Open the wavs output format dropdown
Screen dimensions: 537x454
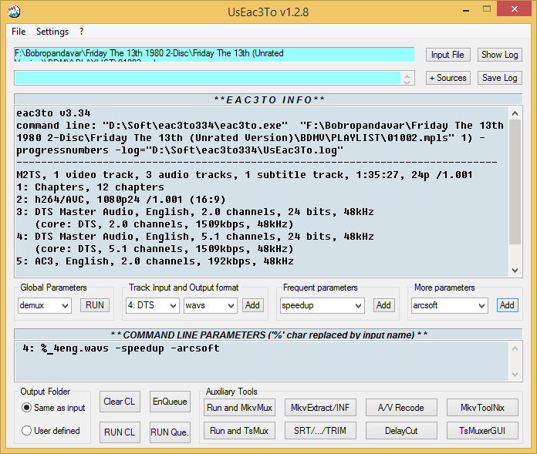pos(211,305)
